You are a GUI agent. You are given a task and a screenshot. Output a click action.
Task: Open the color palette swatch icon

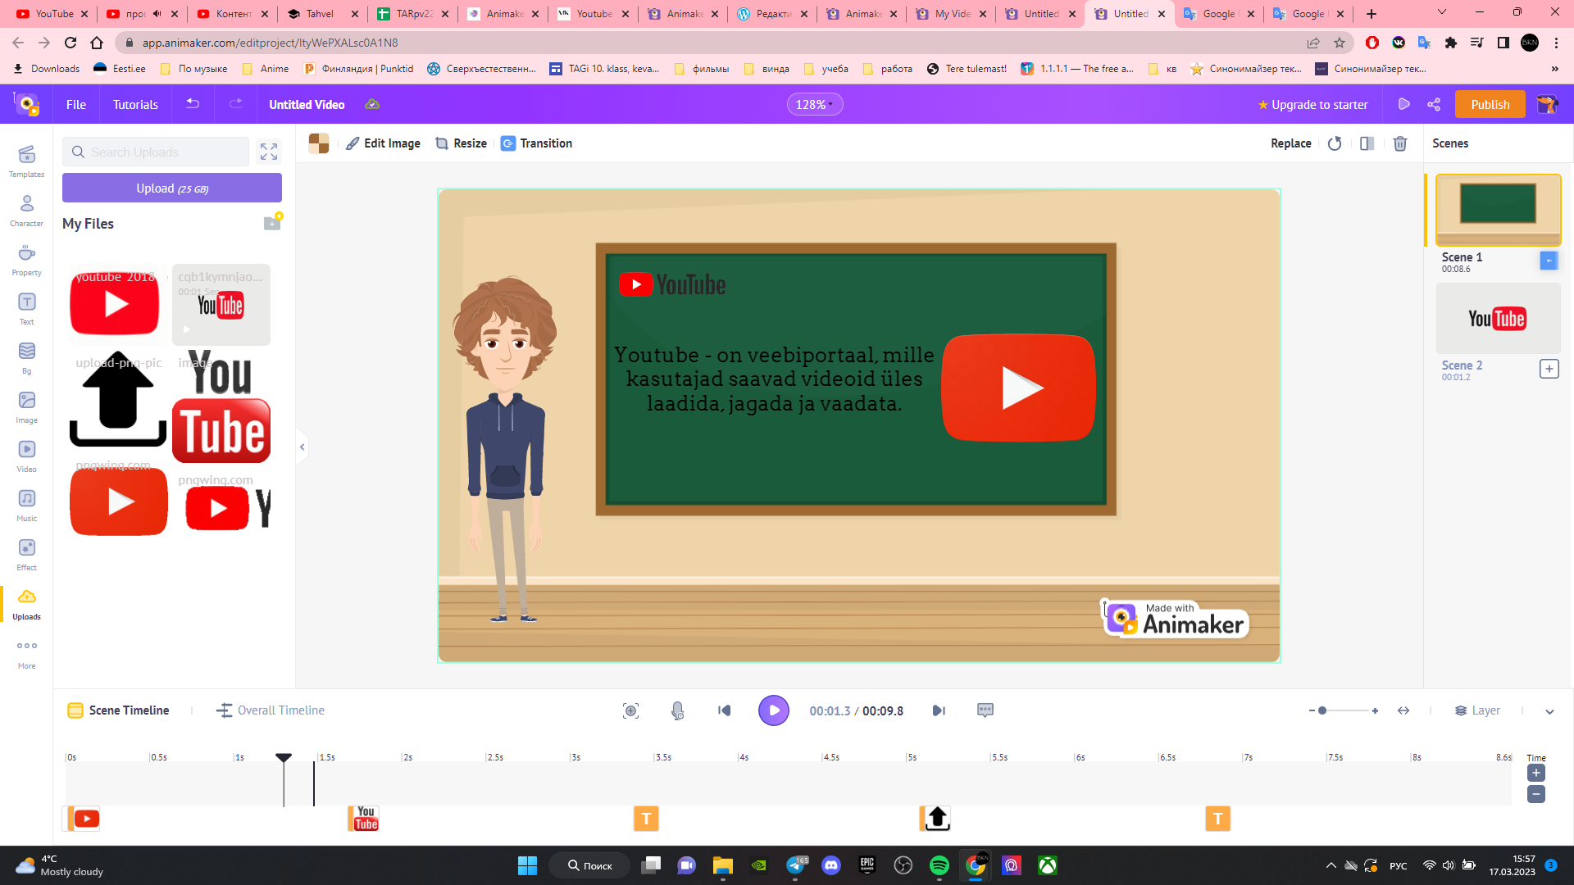(x=319, y=143)
